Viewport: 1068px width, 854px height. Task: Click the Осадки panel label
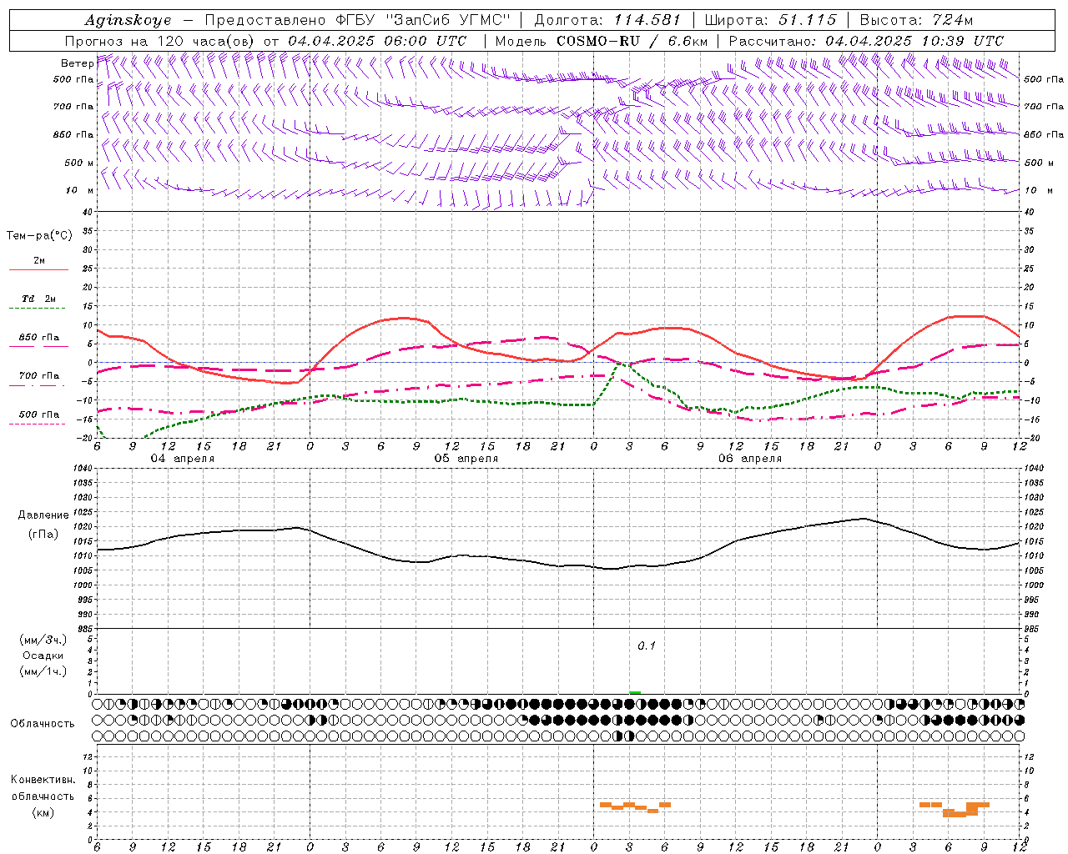[43, 656]
